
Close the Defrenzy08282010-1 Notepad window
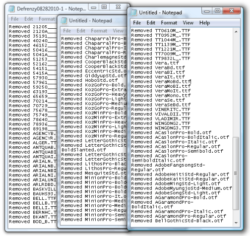click(x=118, y=7)
